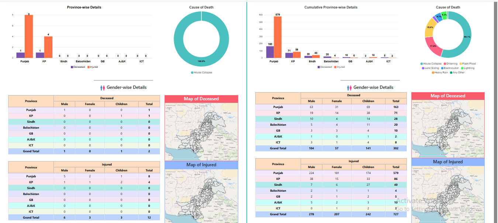Click the KP injured bar labeled 4
This screenshot has height=223, width=498.
coord(48,47)
